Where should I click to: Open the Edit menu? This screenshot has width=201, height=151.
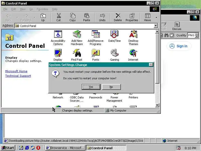(14, 9)
